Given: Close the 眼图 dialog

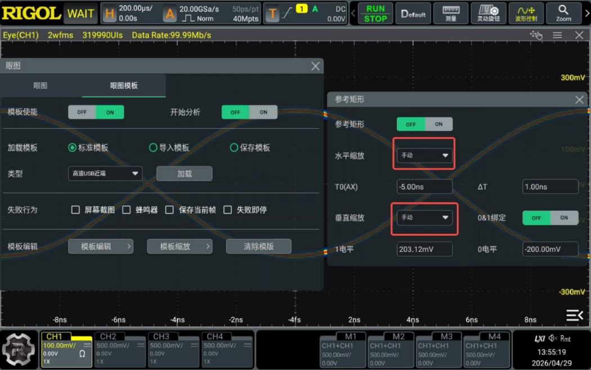Looking at the screenshot, I should point(315,66).
